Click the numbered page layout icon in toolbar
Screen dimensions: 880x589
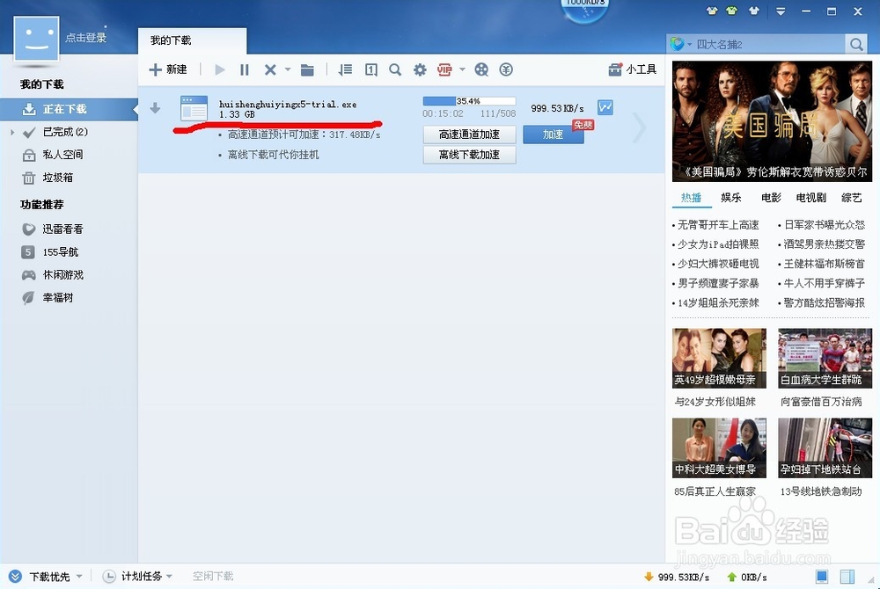coord(371,69)
